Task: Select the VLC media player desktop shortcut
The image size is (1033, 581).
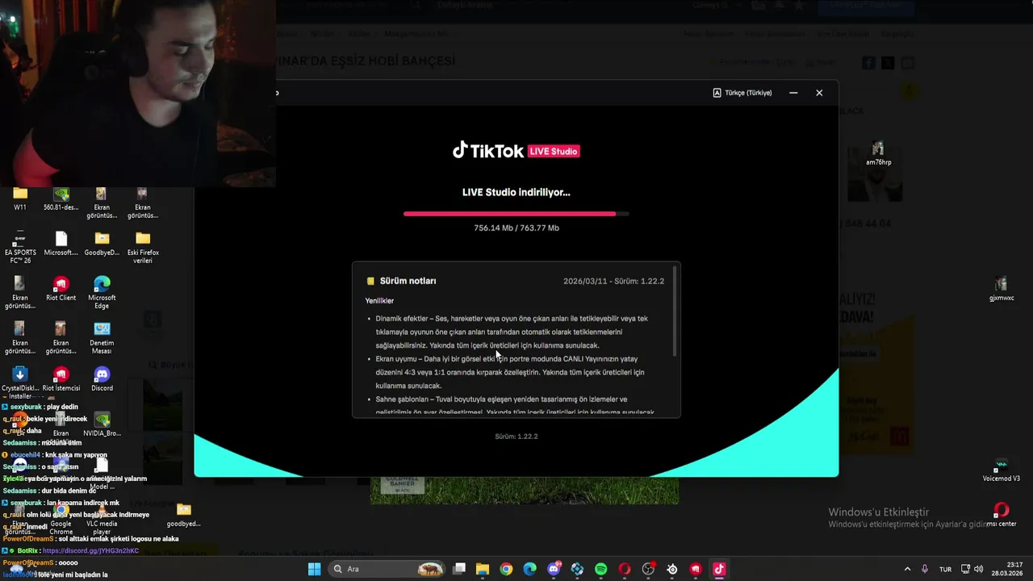Action: tap(102, 518)
